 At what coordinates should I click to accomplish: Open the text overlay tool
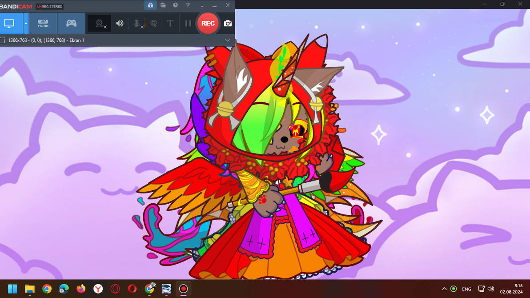coord(170,23)
